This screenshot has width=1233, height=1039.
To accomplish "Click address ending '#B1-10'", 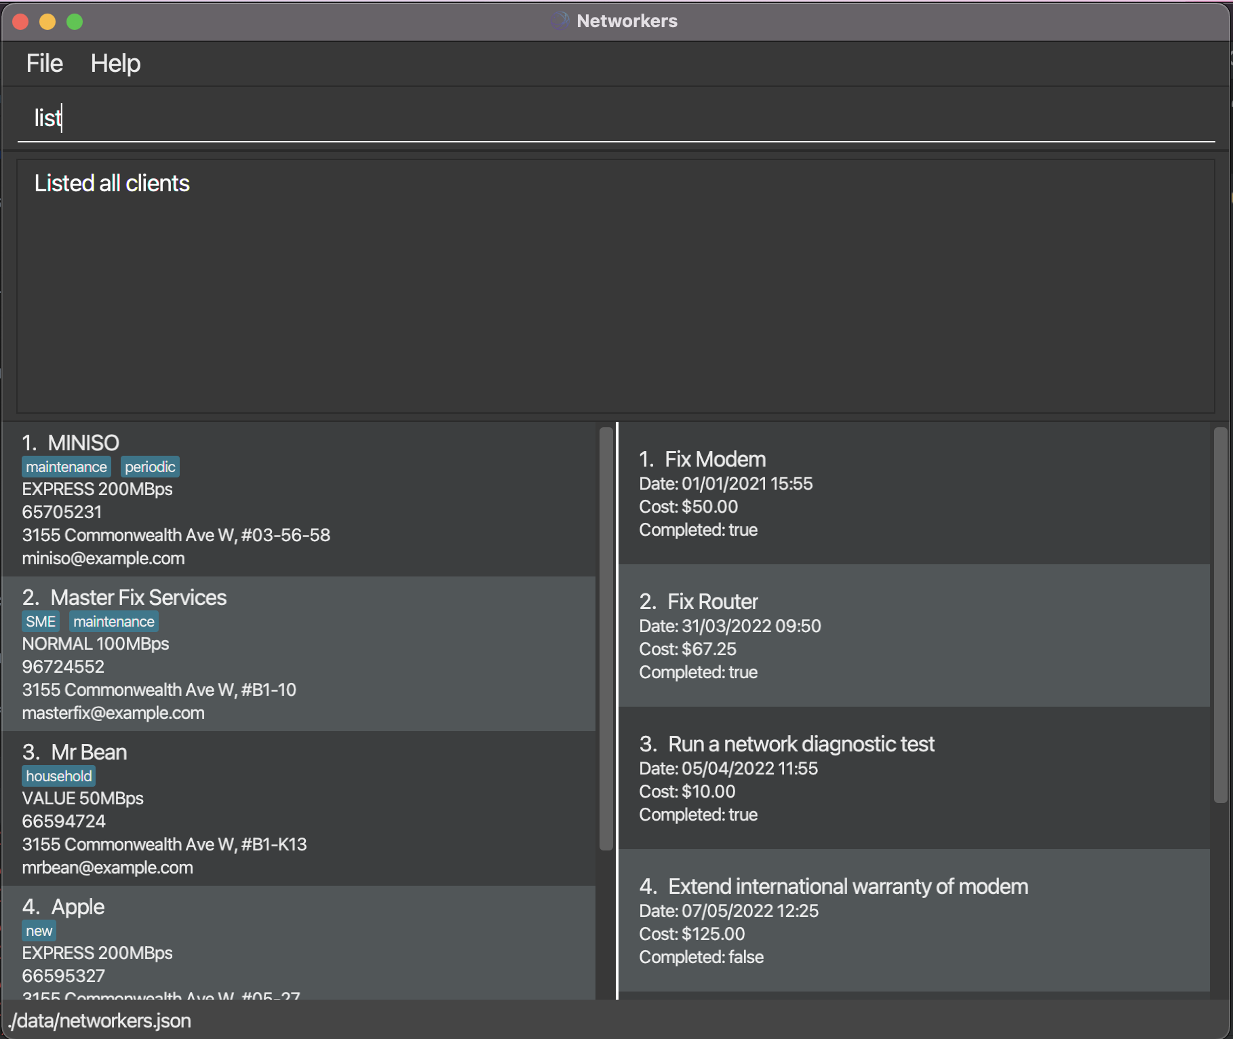I will click(159, 690).
